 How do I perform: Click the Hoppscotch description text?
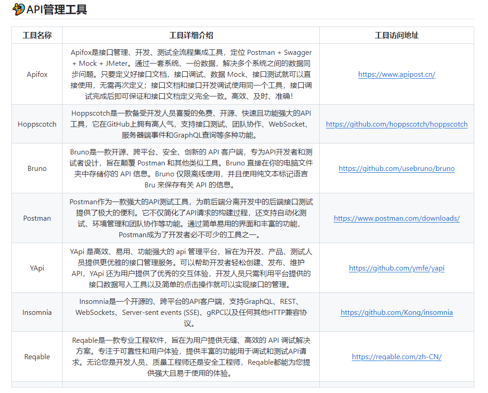[x=191, y=124]
